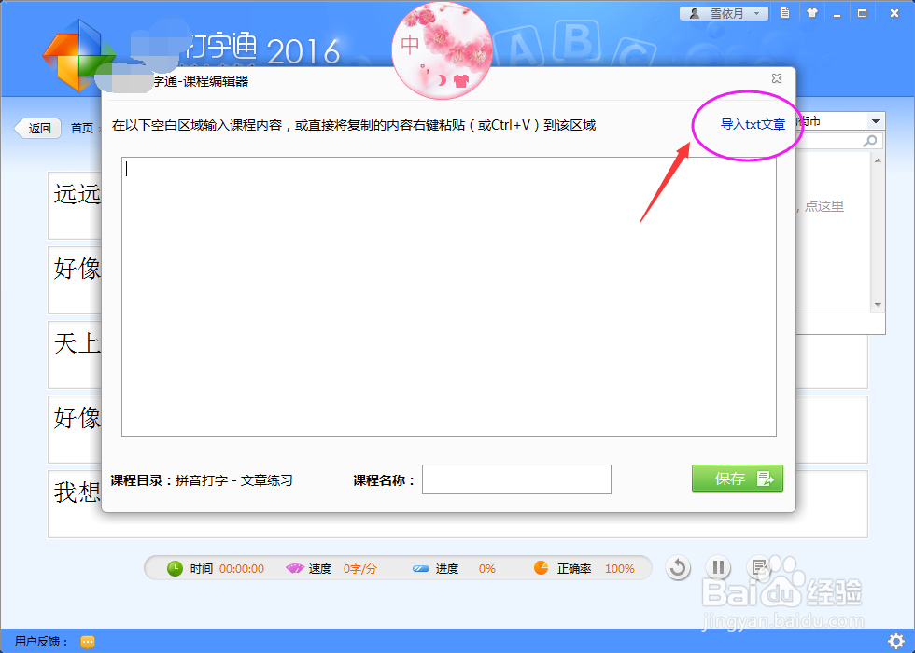Click the shirt-shaped skin/theme icon in title bar
The image size is (915, 653).
pyautogui.click(x=813, y=13)
